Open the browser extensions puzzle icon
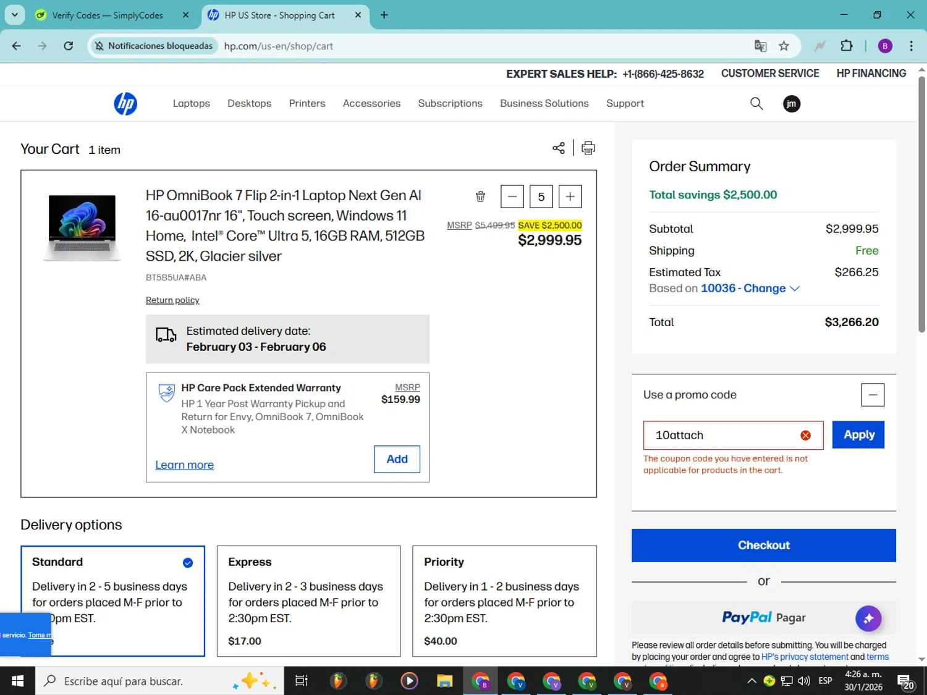The image size is (927, 695). point(847,46)
